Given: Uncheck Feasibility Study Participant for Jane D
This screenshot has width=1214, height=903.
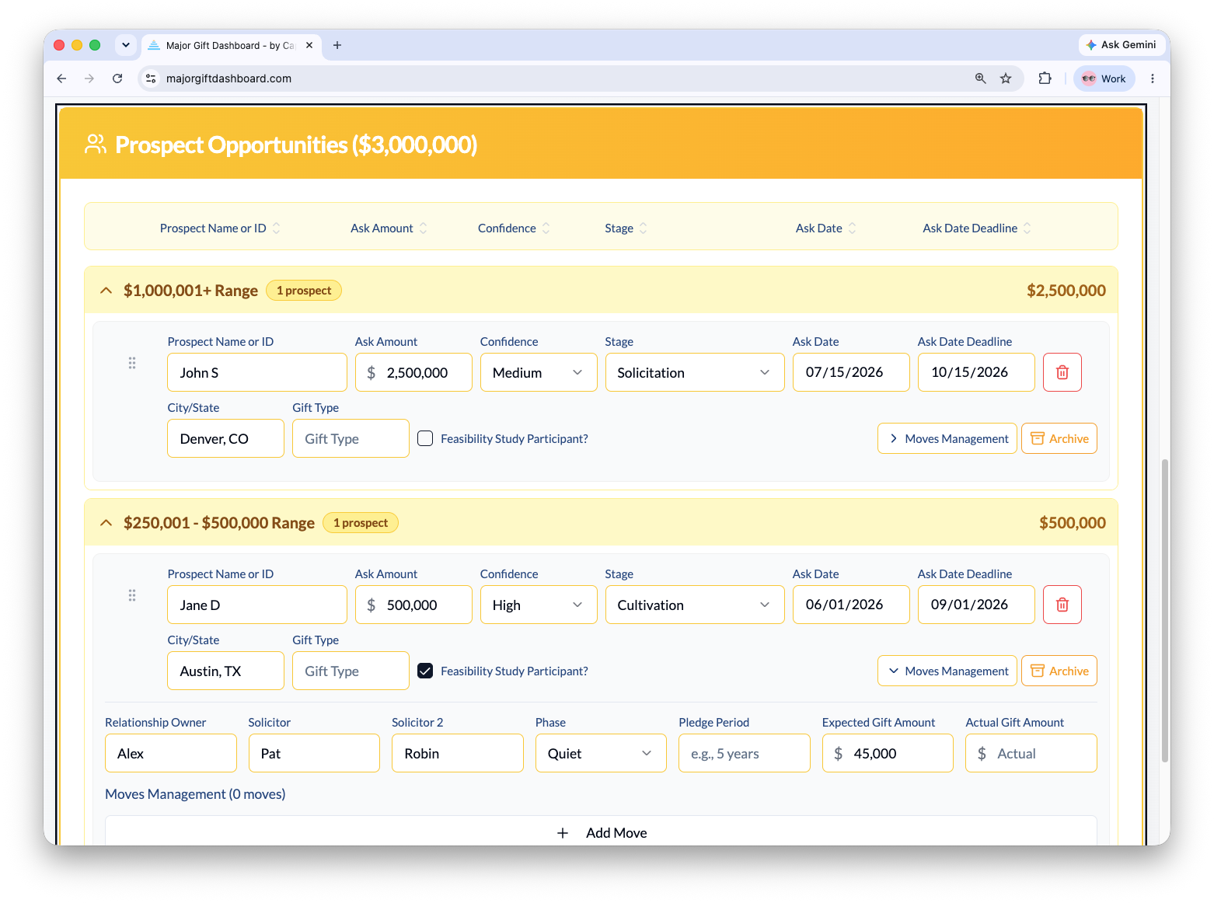Looking at the screenshot, I should 425,671.
